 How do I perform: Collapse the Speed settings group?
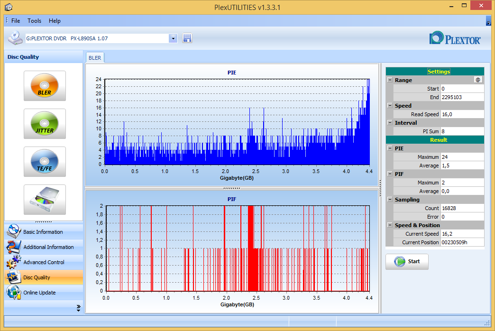click(390, 105)
